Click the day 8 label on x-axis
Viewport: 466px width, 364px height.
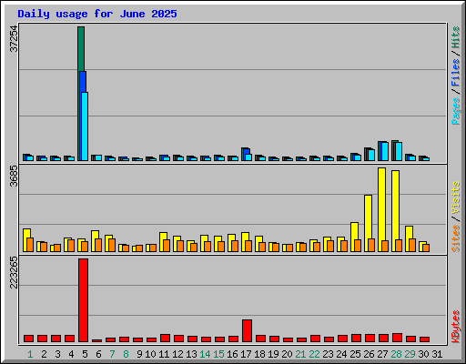pyautogui.click(x=126, y=354)
